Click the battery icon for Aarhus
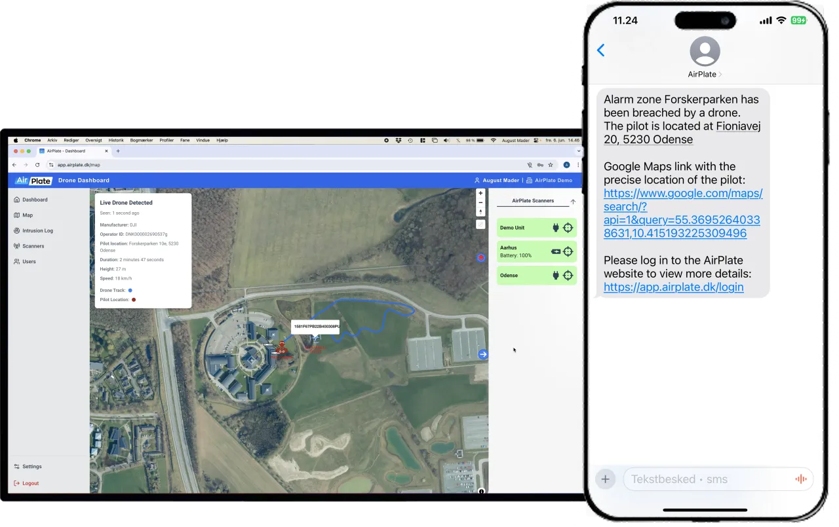Screen dimensions: 839x527 point(556,251)
